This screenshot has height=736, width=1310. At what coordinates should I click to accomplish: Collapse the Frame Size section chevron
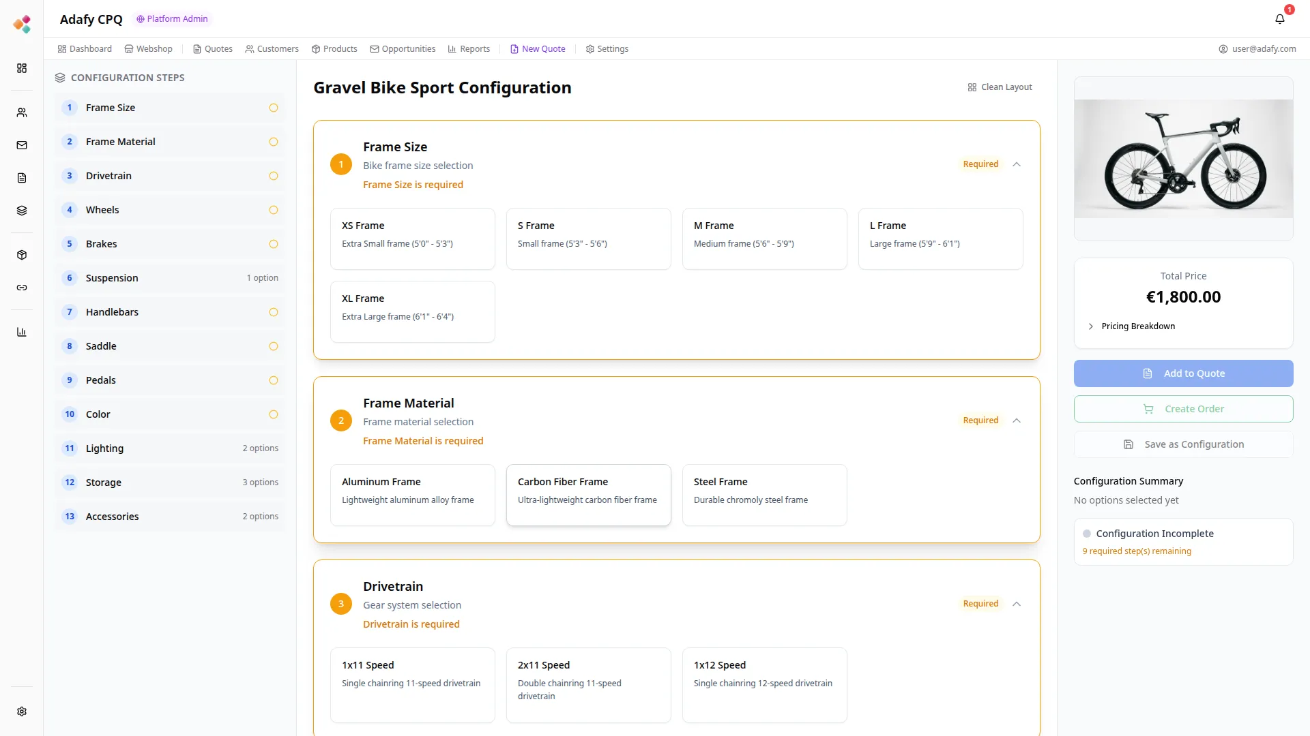[1017, 164]
